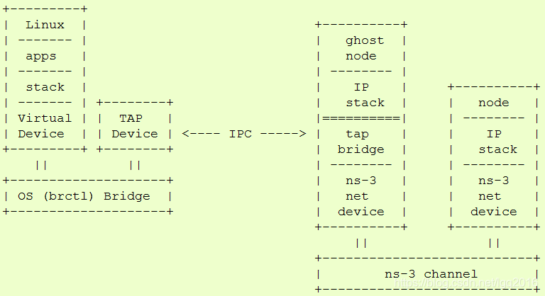
Task: Click the Linux label in the left box
Action: [45, 25]
